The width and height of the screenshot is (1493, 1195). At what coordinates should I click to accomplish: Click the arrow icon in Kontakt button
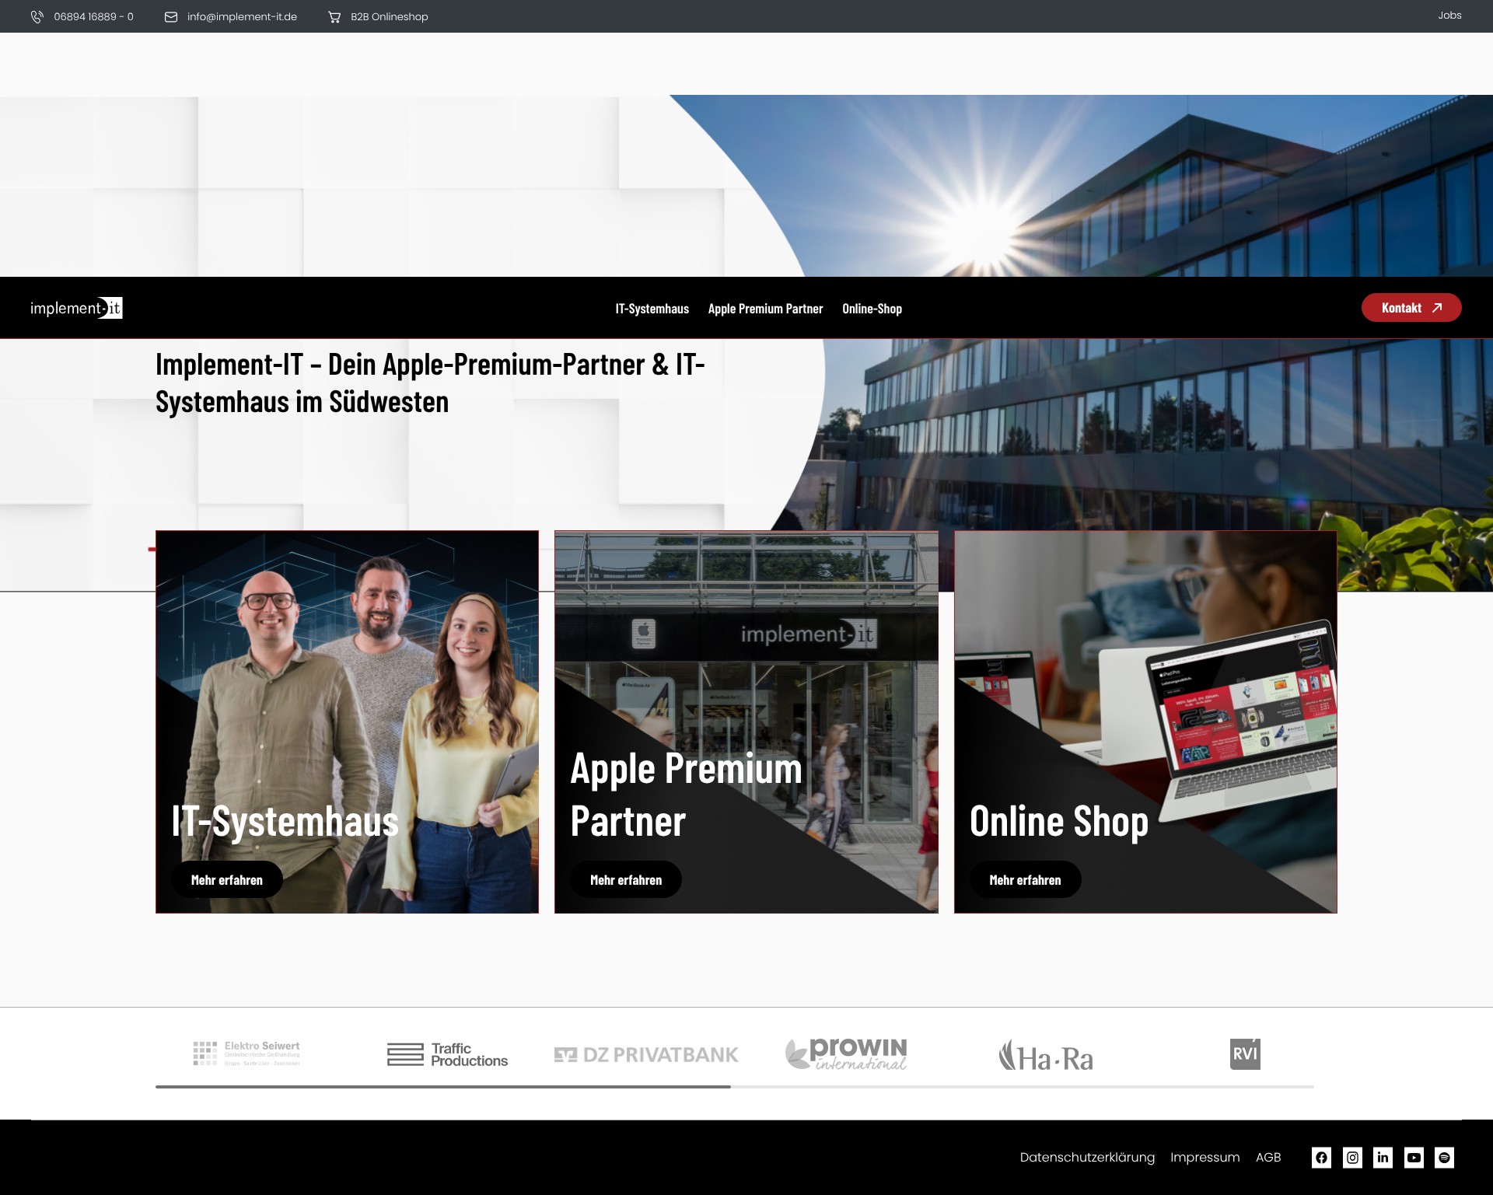(1437, 308)
